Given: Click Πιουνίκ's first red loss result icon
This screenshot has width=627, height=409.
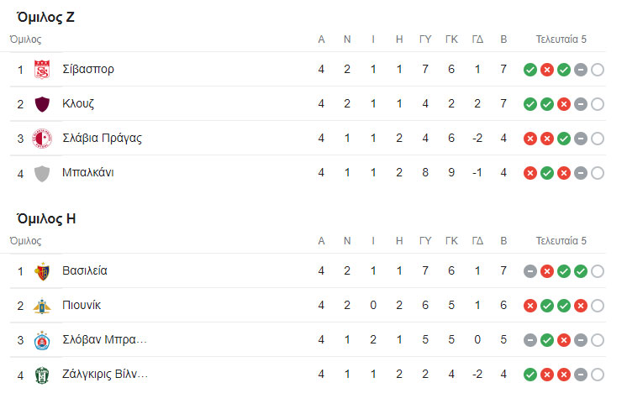Looking at the screenshot, I should click(530, 306).
